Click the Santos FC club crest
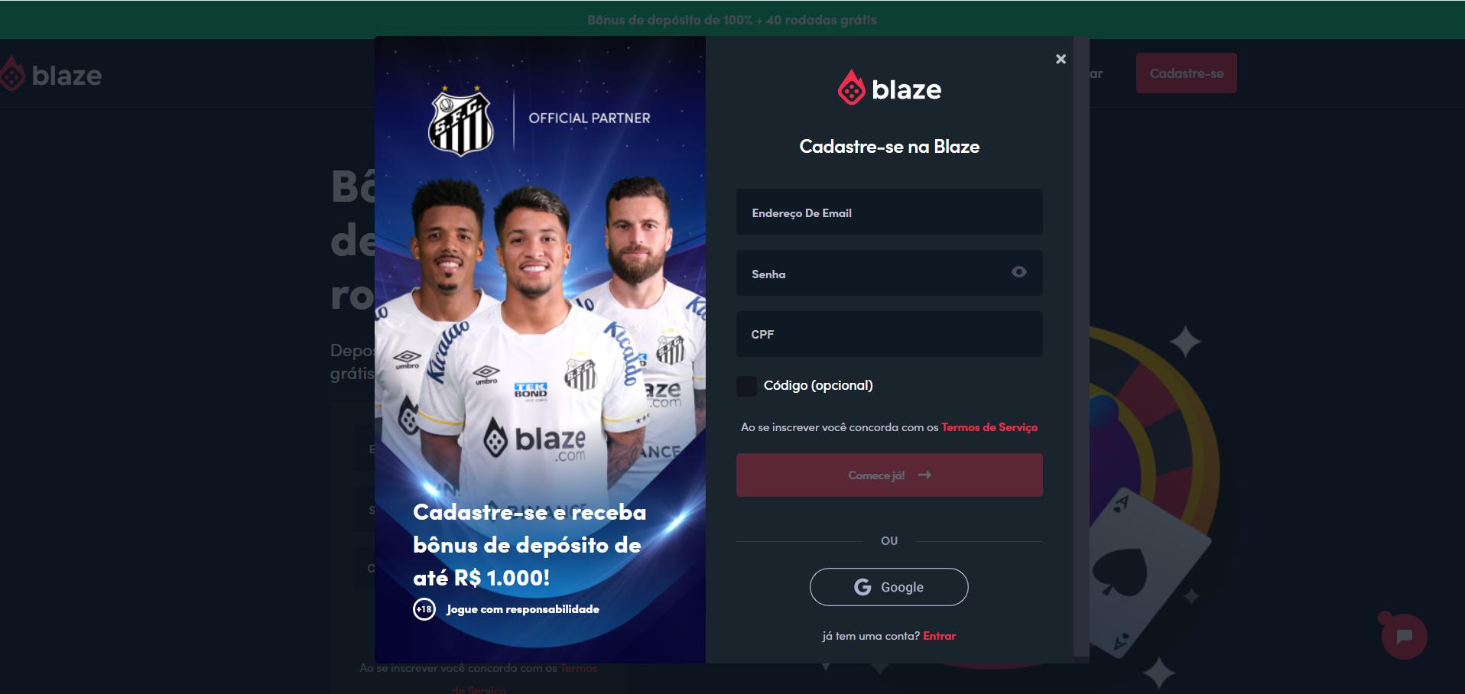This screenshot has width=1465, height=694. (460, 122)
